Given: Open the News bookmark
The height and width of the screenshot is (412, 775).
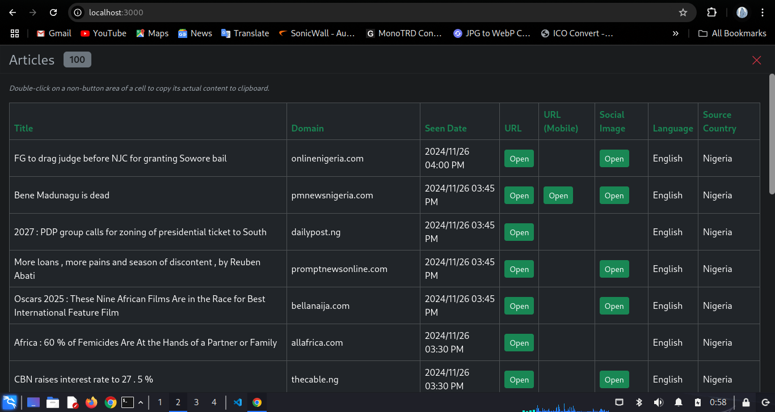Looking at the screenshot, I should coord(195,33).
